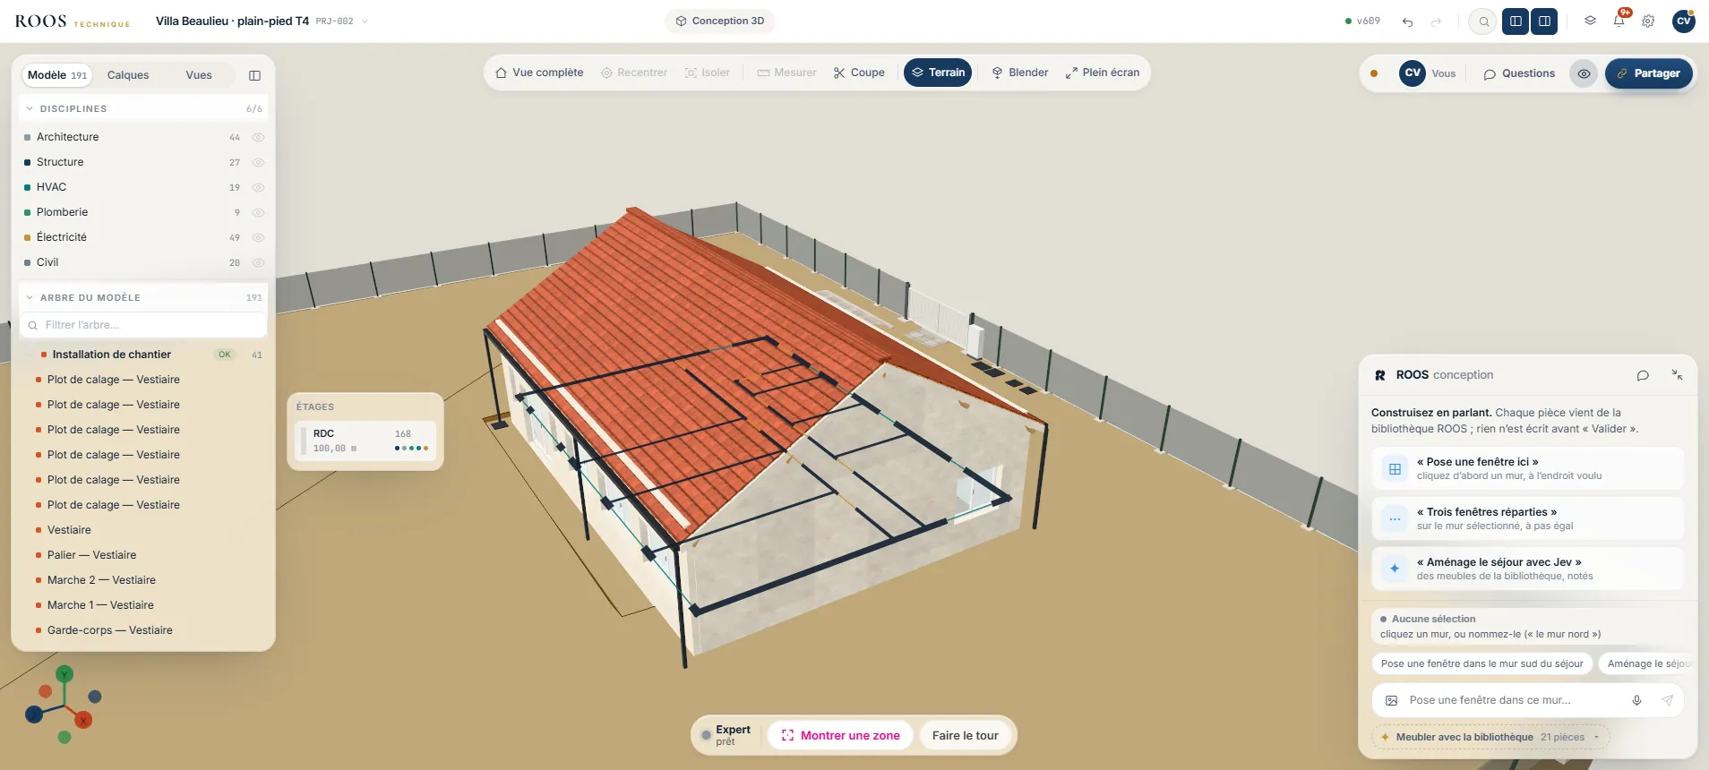Image resolution: width=1709 pixels, height=770 pixels.
Task: Click the chat bubble in ROOS conception header
Action: [1643, 375]
